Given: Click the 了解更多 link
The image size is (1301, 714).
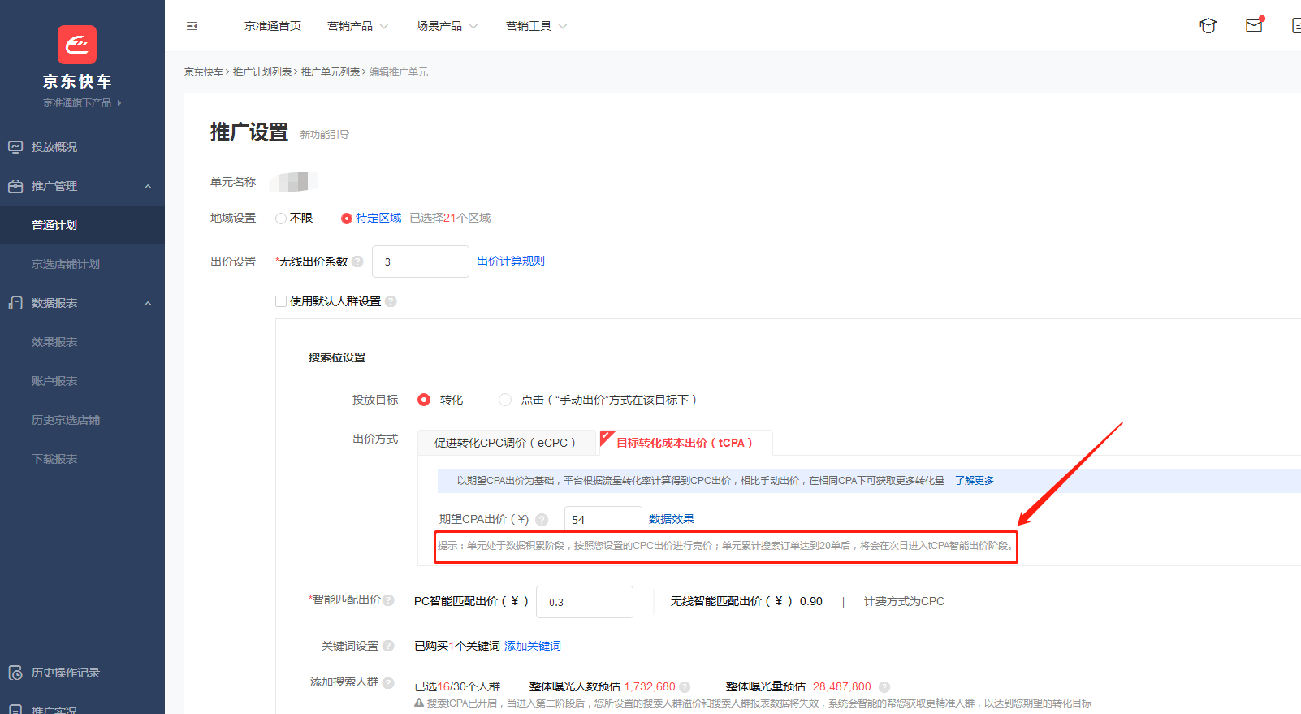Looking at the screenshot, I should [x=975, y=481].
